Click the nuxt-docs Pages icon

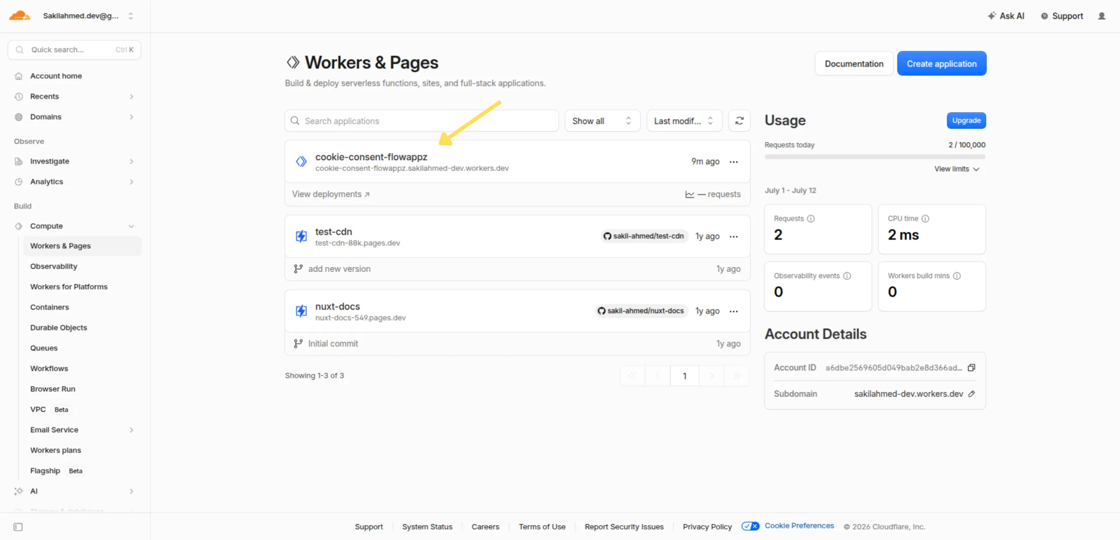[x=301, y=311]
